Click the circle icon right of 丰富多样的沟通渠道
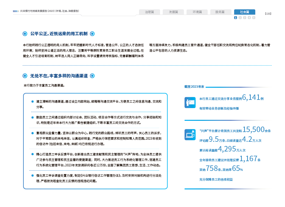The width and height of the screenshot is (285, 207). coord(92,76)
